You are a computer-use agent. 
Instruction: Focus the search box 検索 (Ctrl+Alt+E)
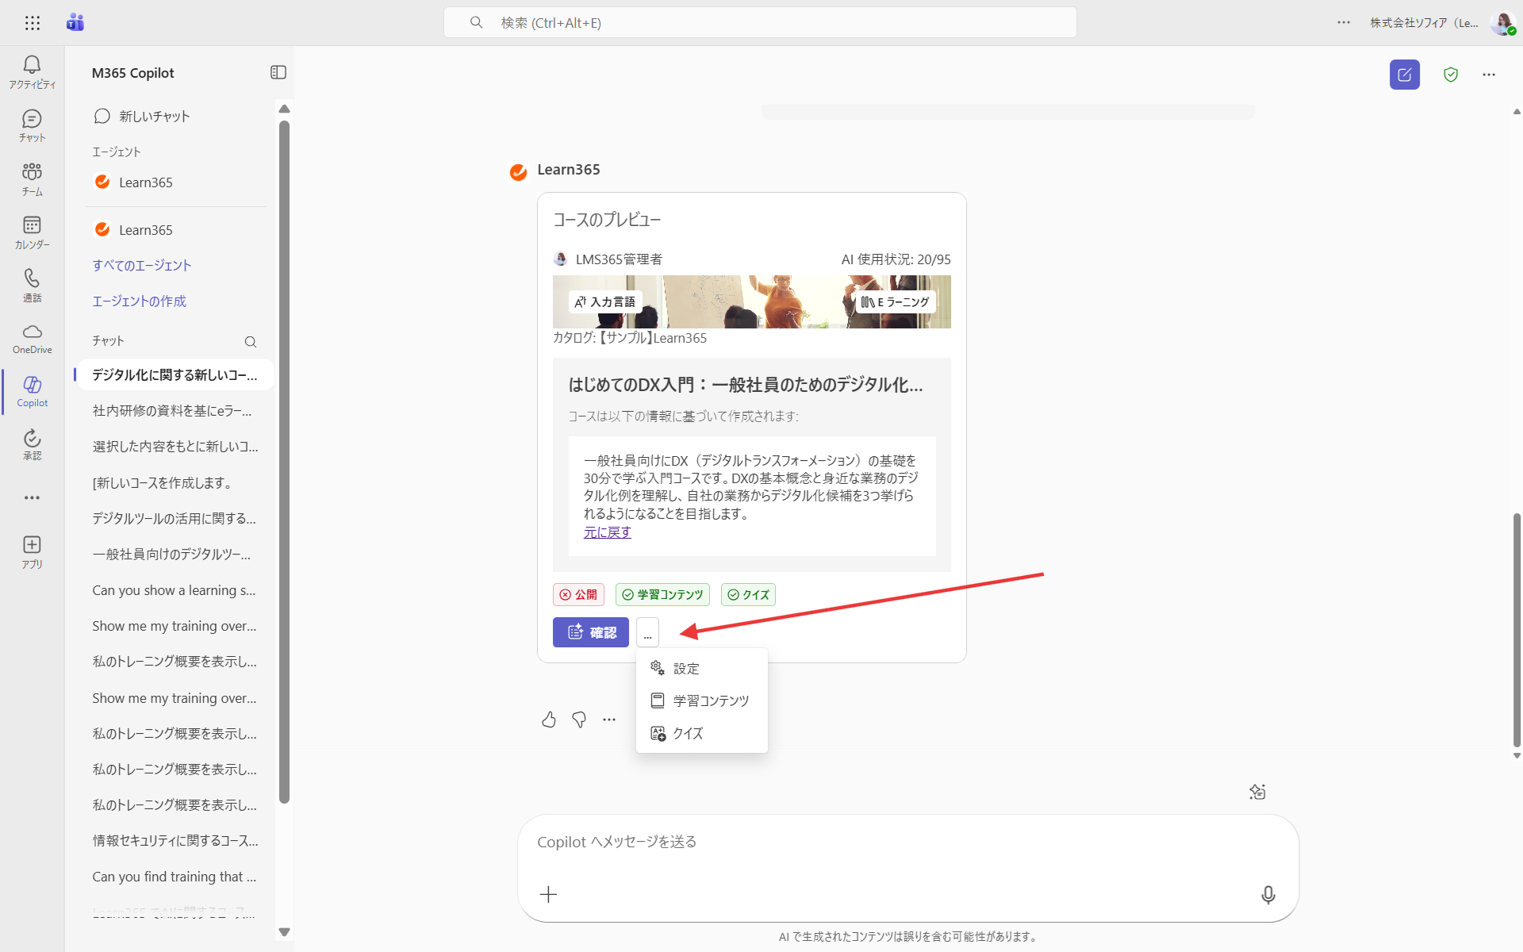(x=760, y=23)
